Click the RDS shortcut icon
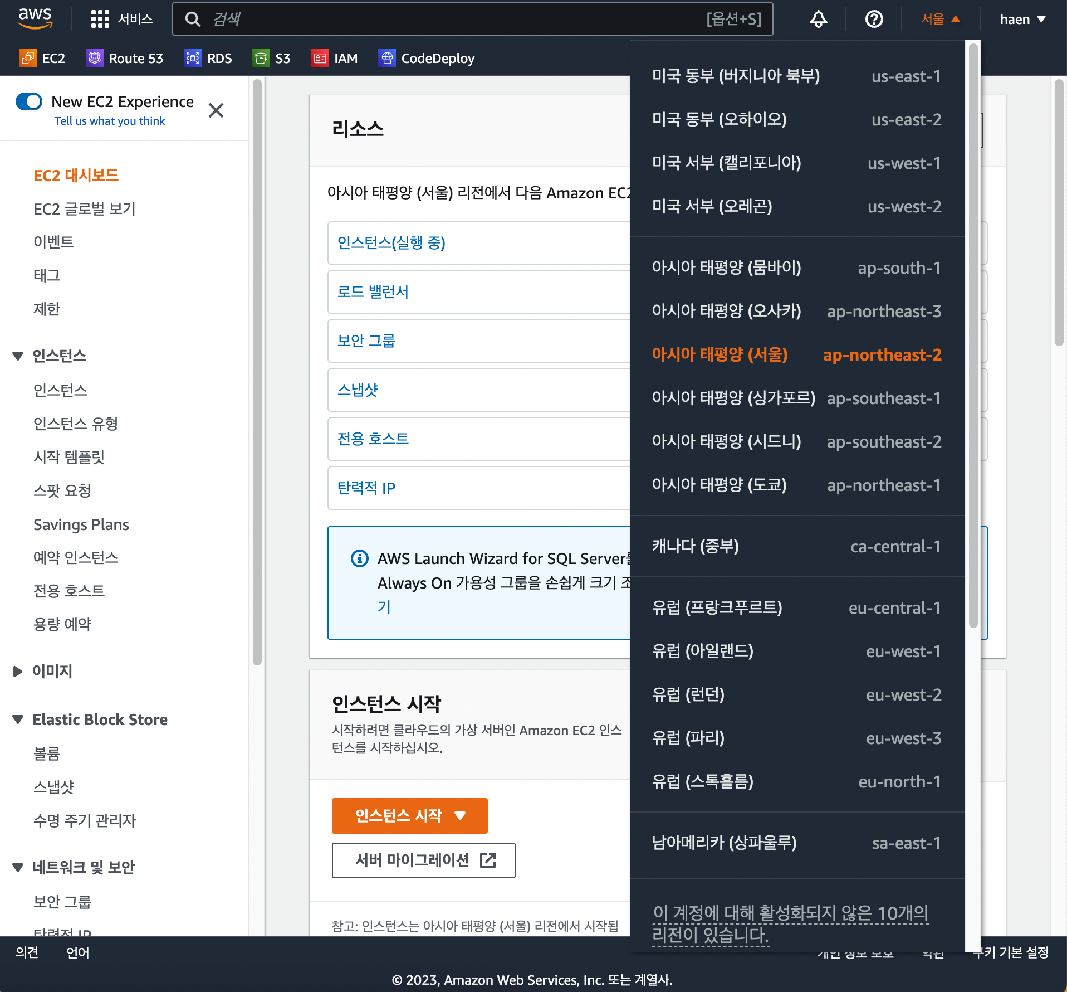 tap(193, 58)
